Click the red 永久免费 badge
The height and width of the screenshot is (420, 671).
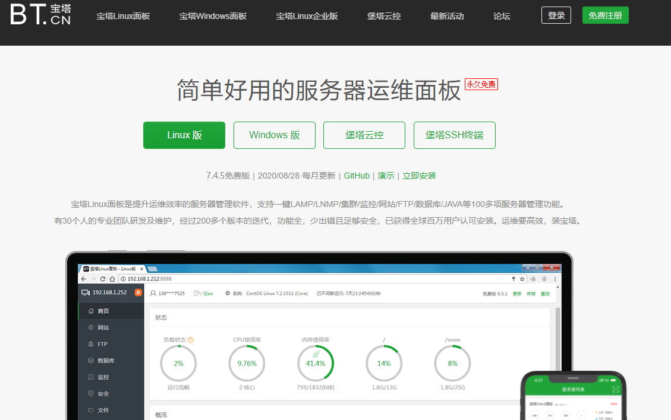click(481, 84)
